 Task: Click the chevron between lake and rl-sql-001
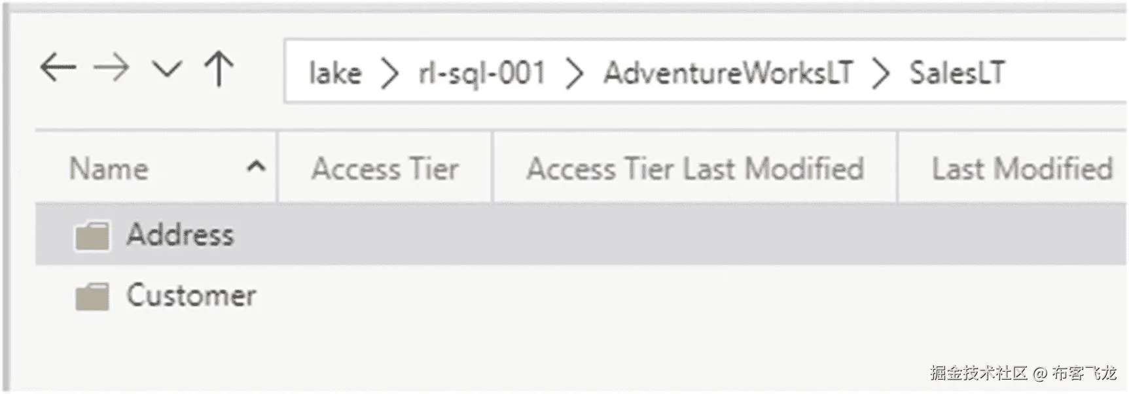[x=389, y=74]
